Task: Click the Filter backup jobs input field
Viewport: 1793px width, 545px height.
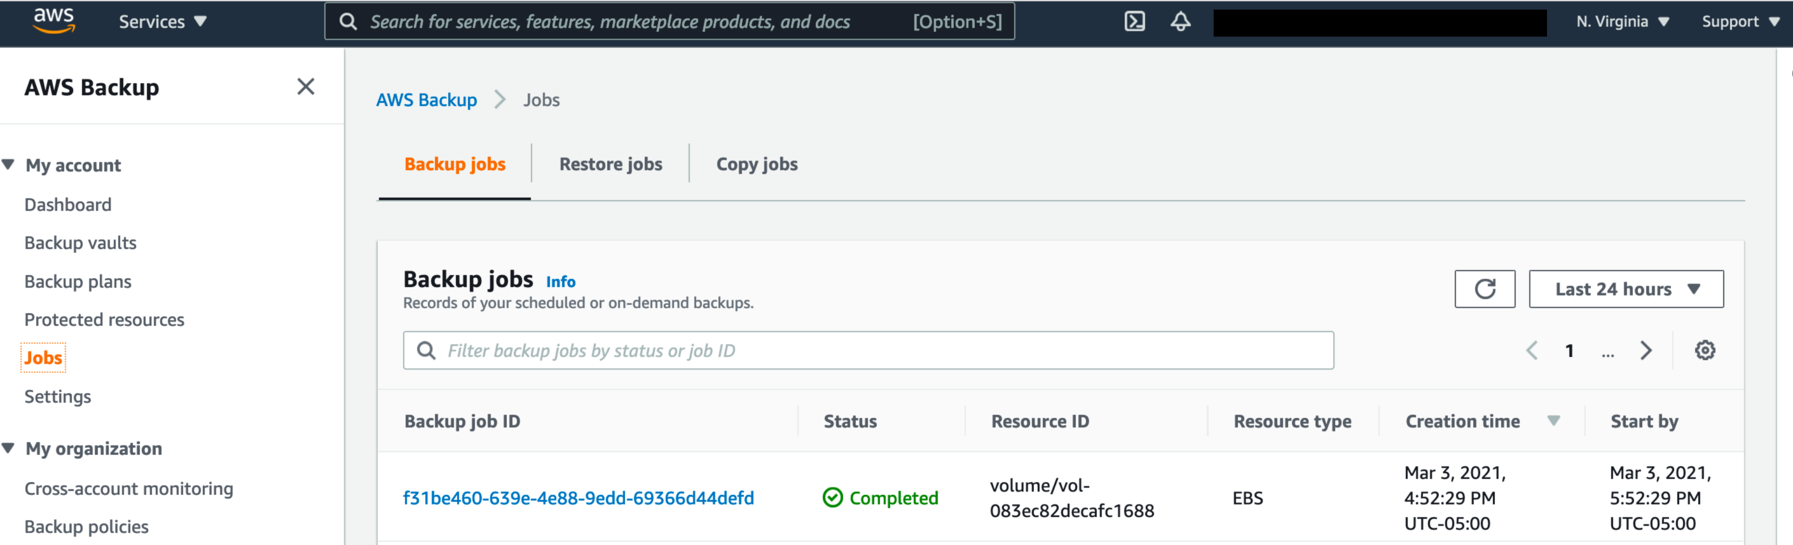Action: pyautogui.click(x=868, y=351)
